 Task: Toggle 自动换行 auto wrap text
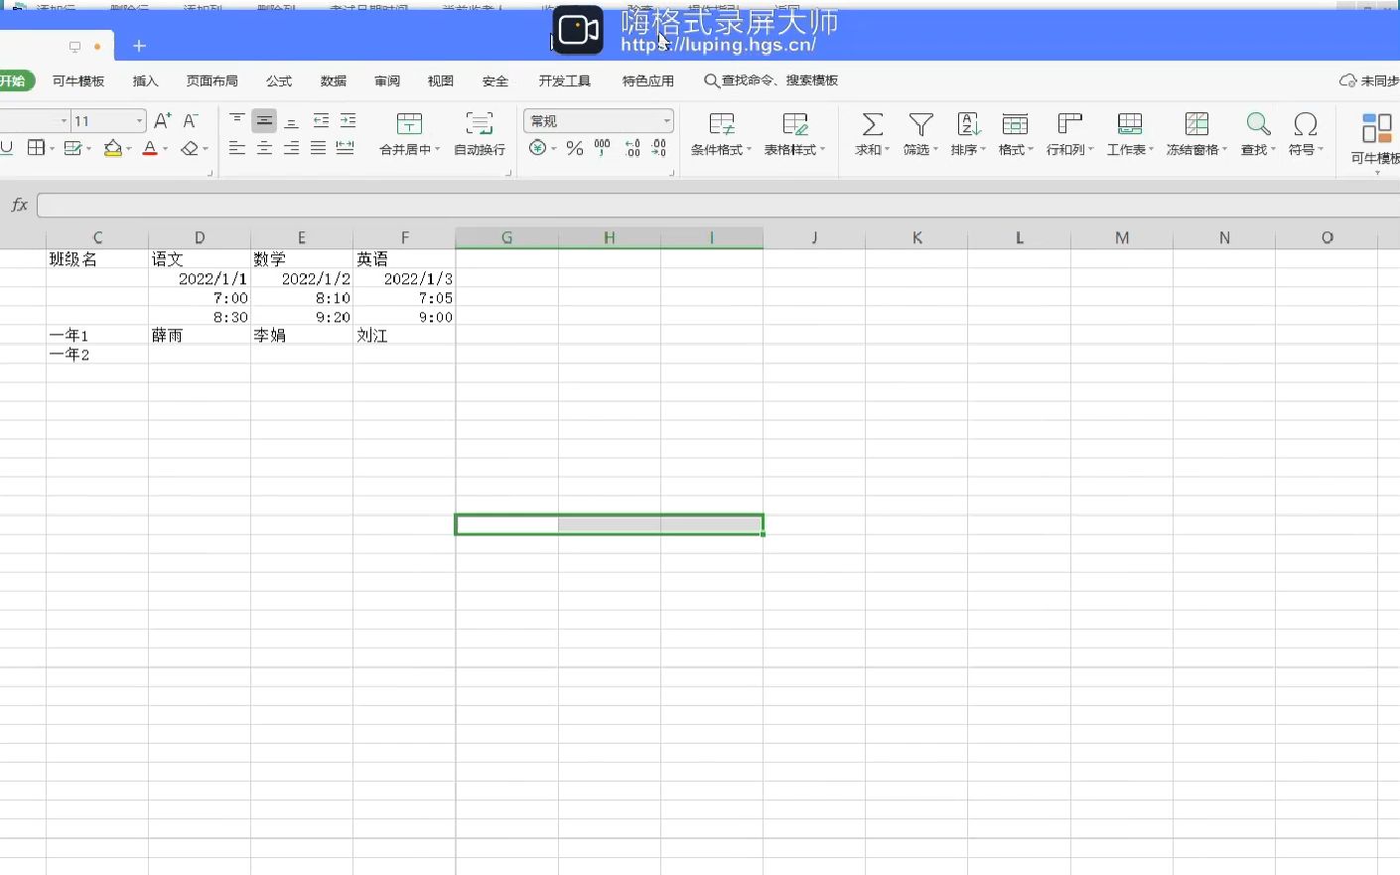pyautogui.click(x=480, y=133)
